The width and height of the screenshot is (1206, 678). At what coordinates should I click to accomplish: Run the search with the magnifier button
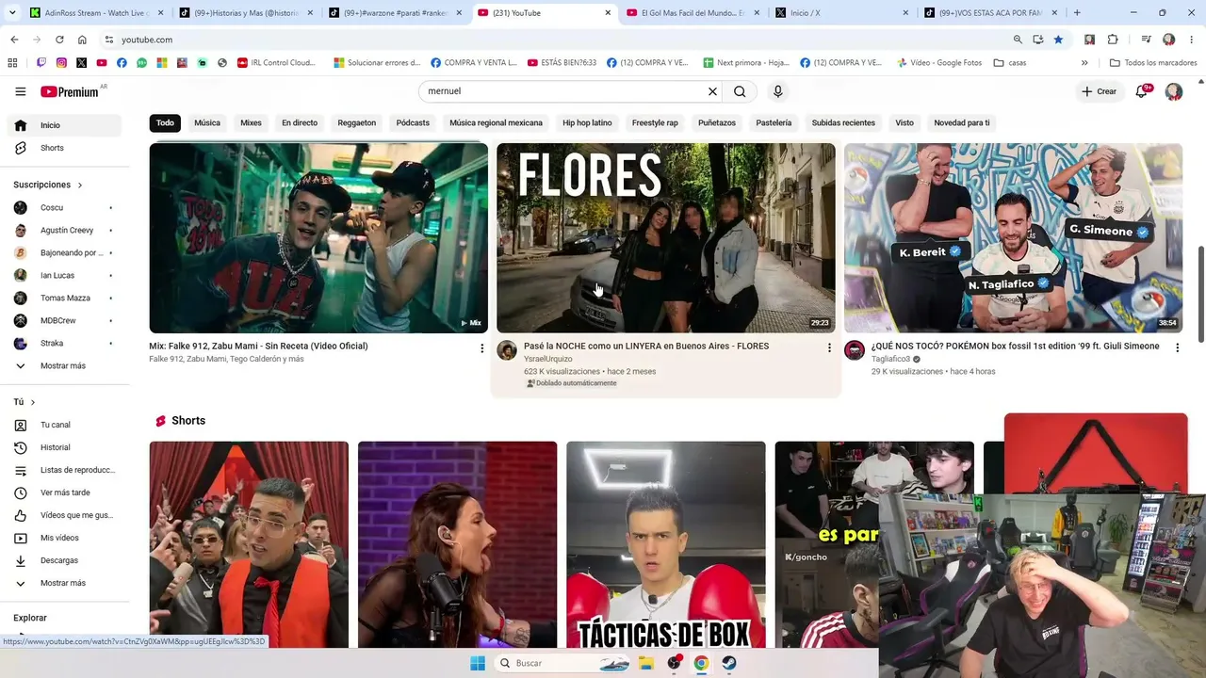click(x=740, y=91)
